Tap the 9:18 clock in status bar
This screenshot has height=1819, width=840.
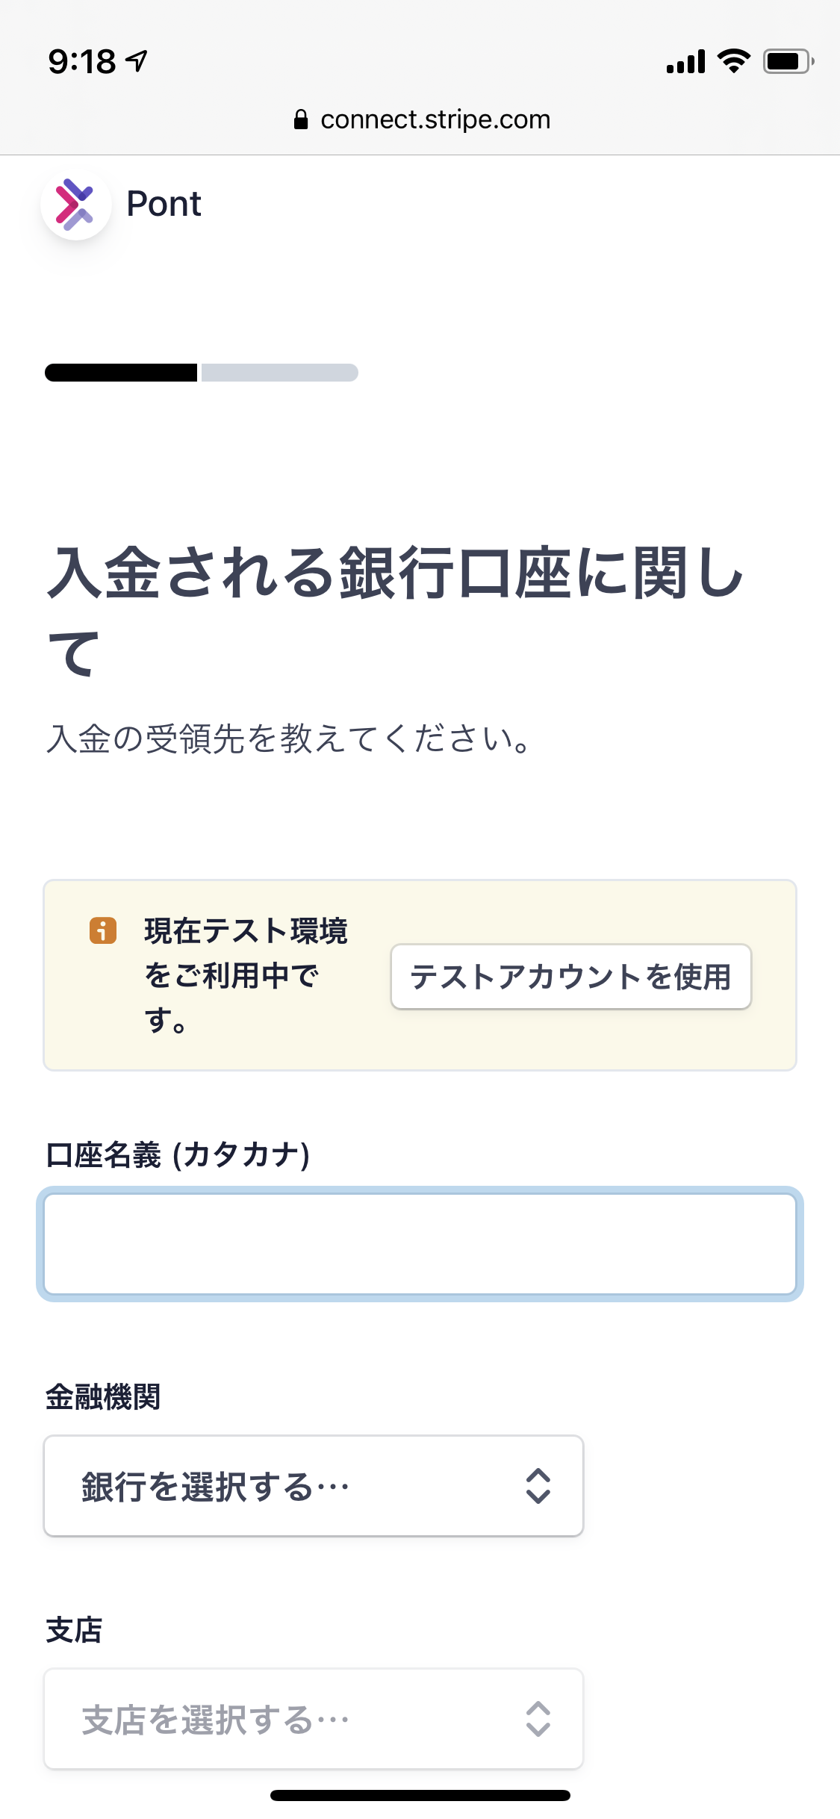82,61
